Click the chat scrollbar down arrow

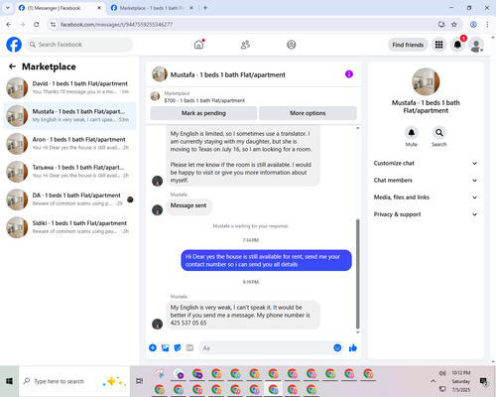pos(357,332)
